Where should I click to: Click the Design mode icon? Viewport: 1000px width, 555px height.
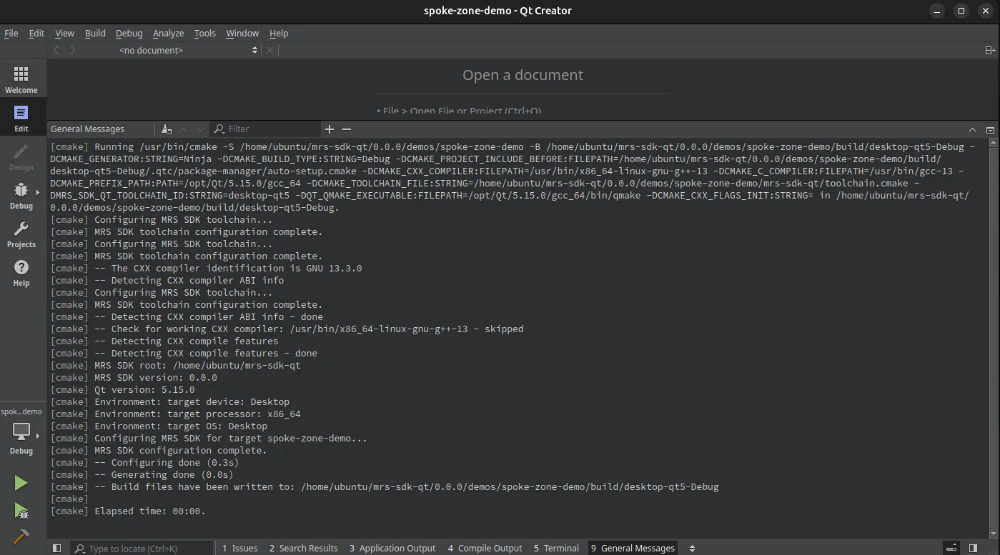21,157
